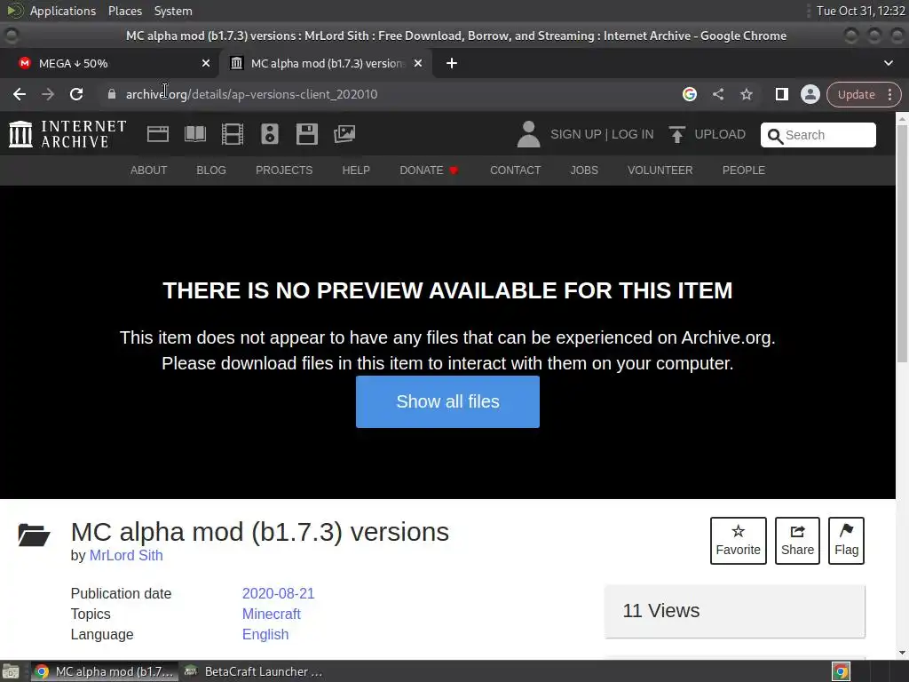The width and height of the screenshot is (909, 682).
Task: Bookmark this page with the star icon
Action: tap(747, 94)
